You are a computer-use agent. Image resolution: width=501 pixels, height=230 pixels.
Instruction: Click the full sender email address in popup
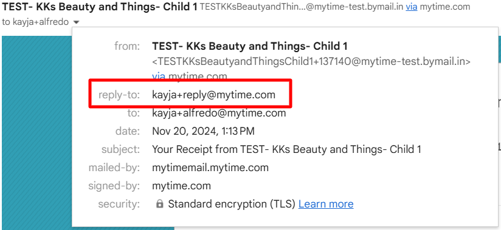coord(311,61)
